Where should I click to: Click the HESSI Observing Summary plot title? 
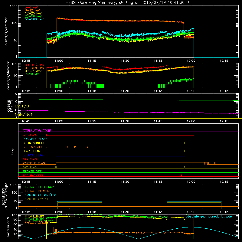(x=128, y=3)
